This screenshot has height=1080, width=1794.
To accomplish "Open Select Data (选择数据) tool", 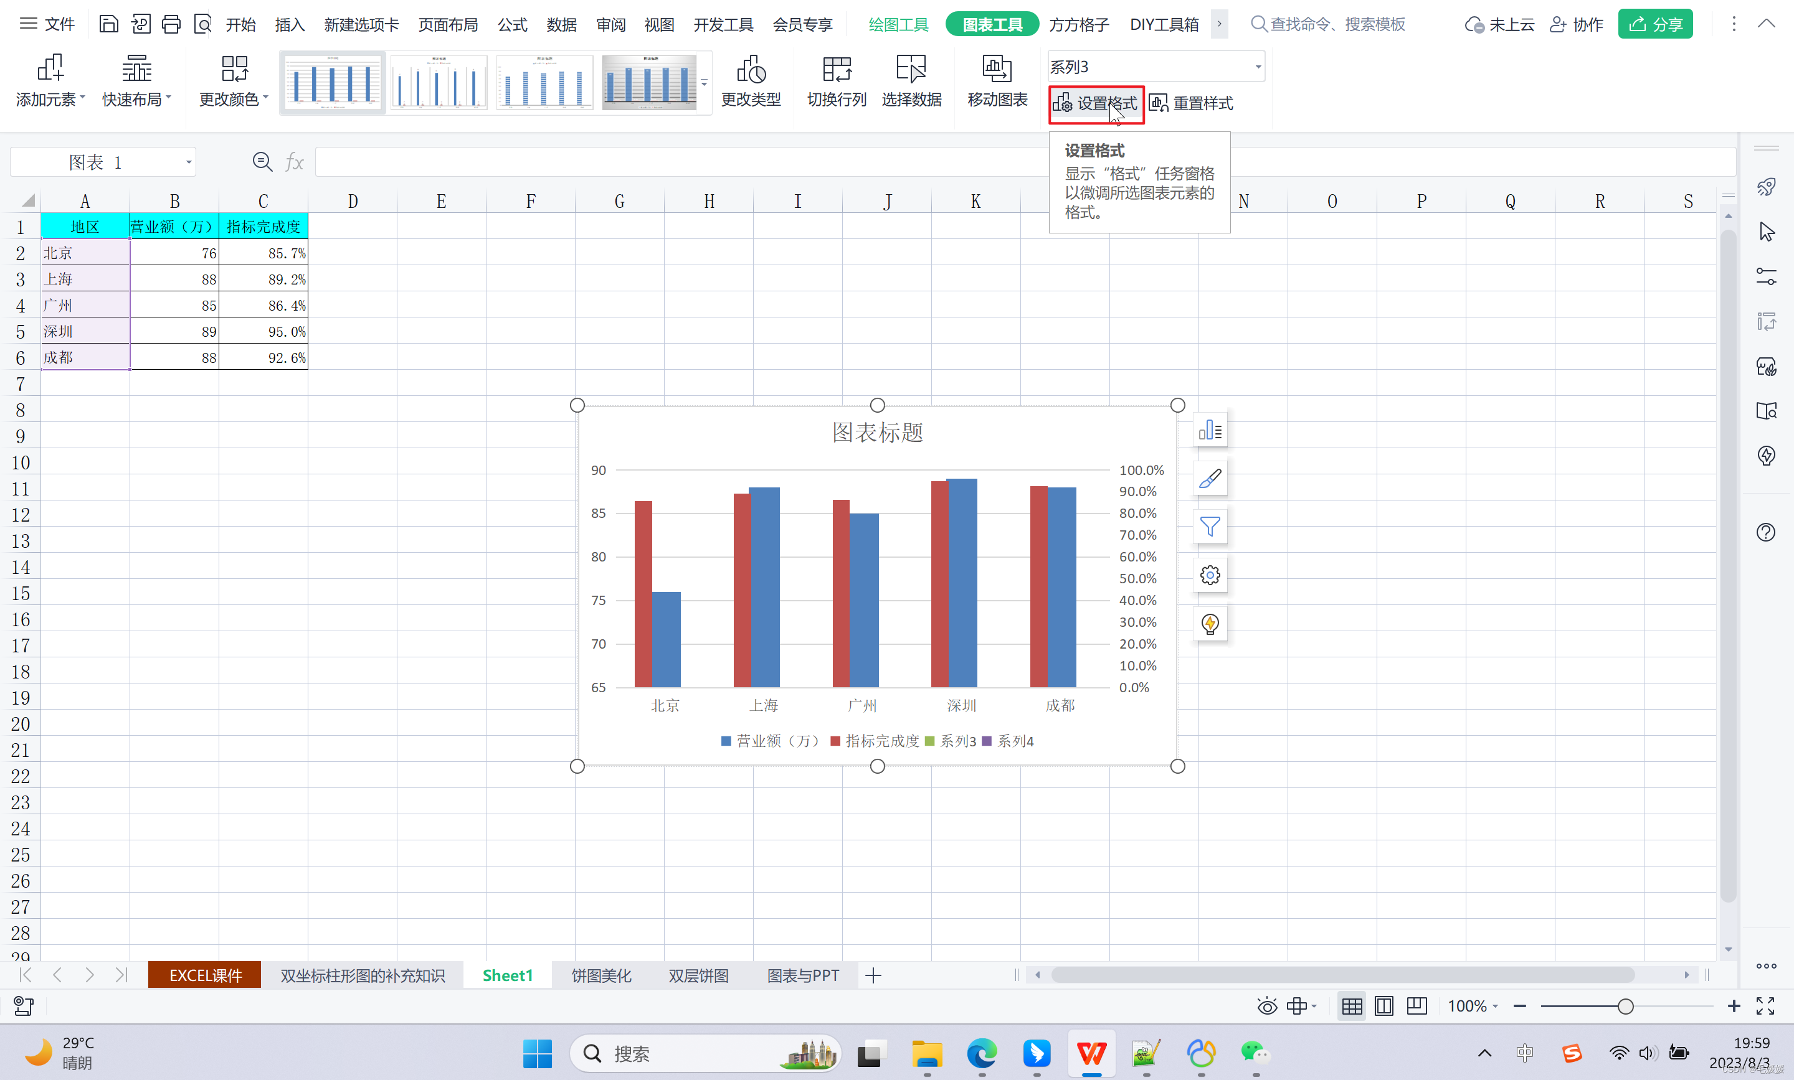I will pyautogui.click(x=911, y=70).
